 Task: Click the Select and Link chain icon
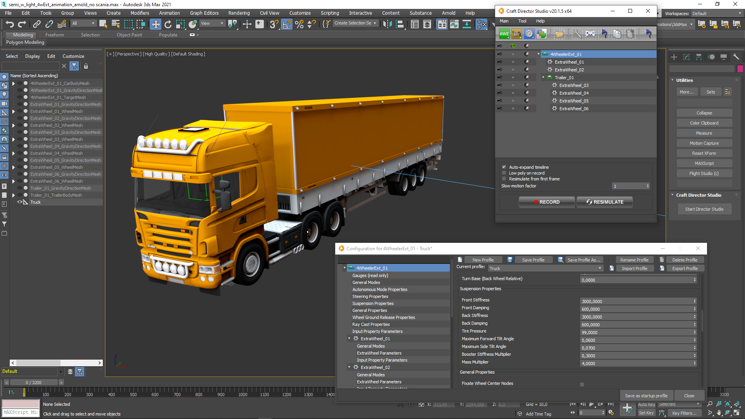pyautogui.click(x=37, y=24)
